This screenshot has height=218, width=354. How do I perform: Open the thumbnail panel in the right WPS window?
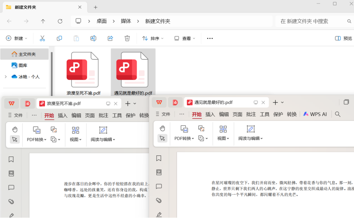coord(159,172)
